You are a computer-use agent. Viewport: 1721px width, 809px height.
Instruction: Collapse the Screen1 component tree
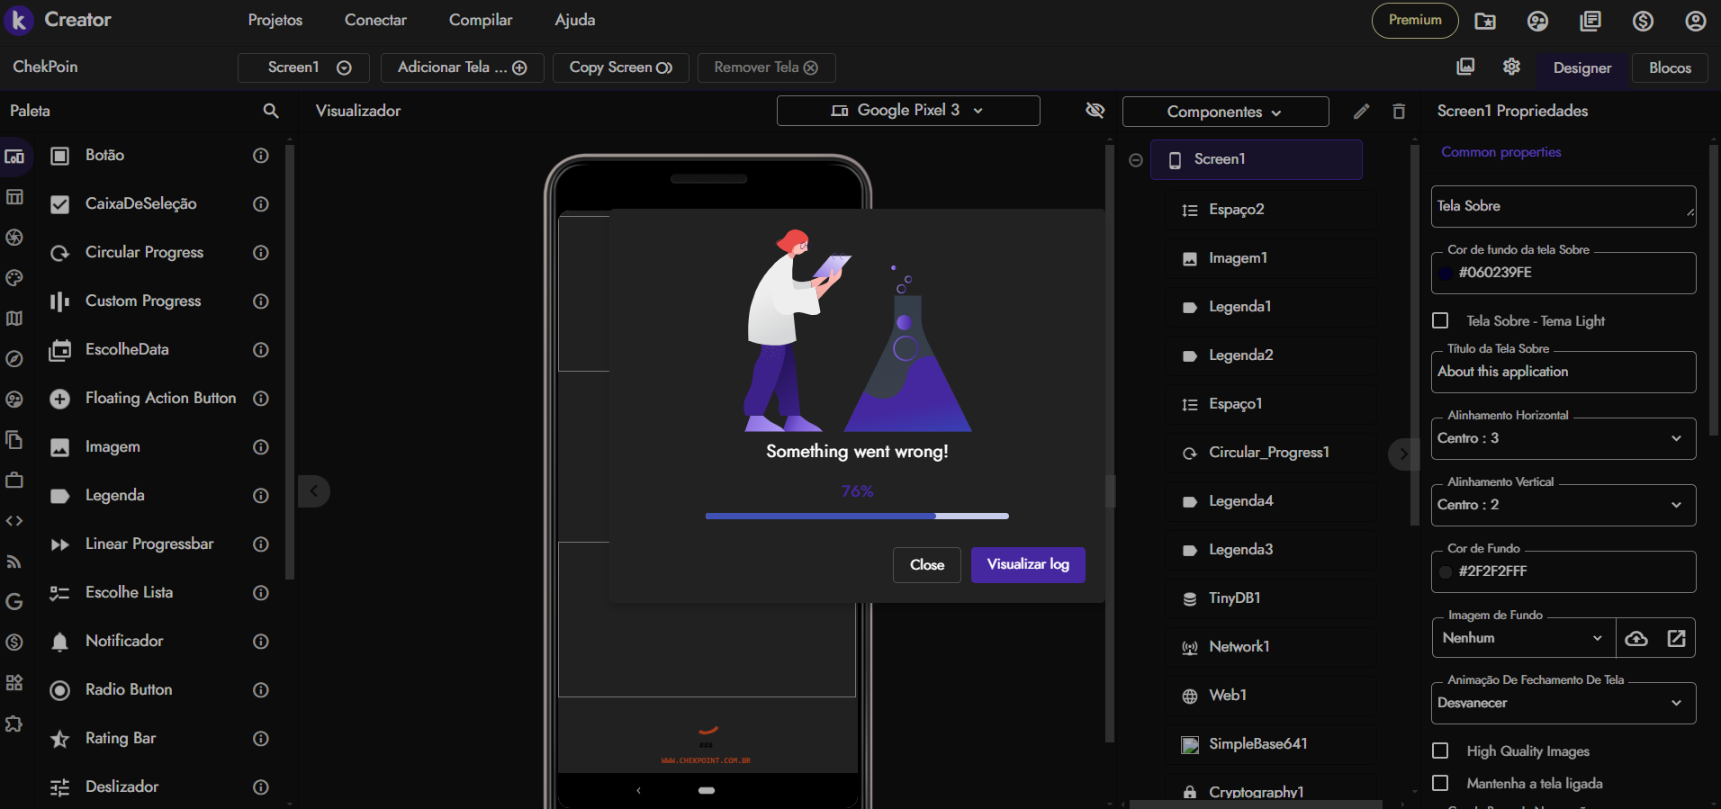tap(1136, 160)
